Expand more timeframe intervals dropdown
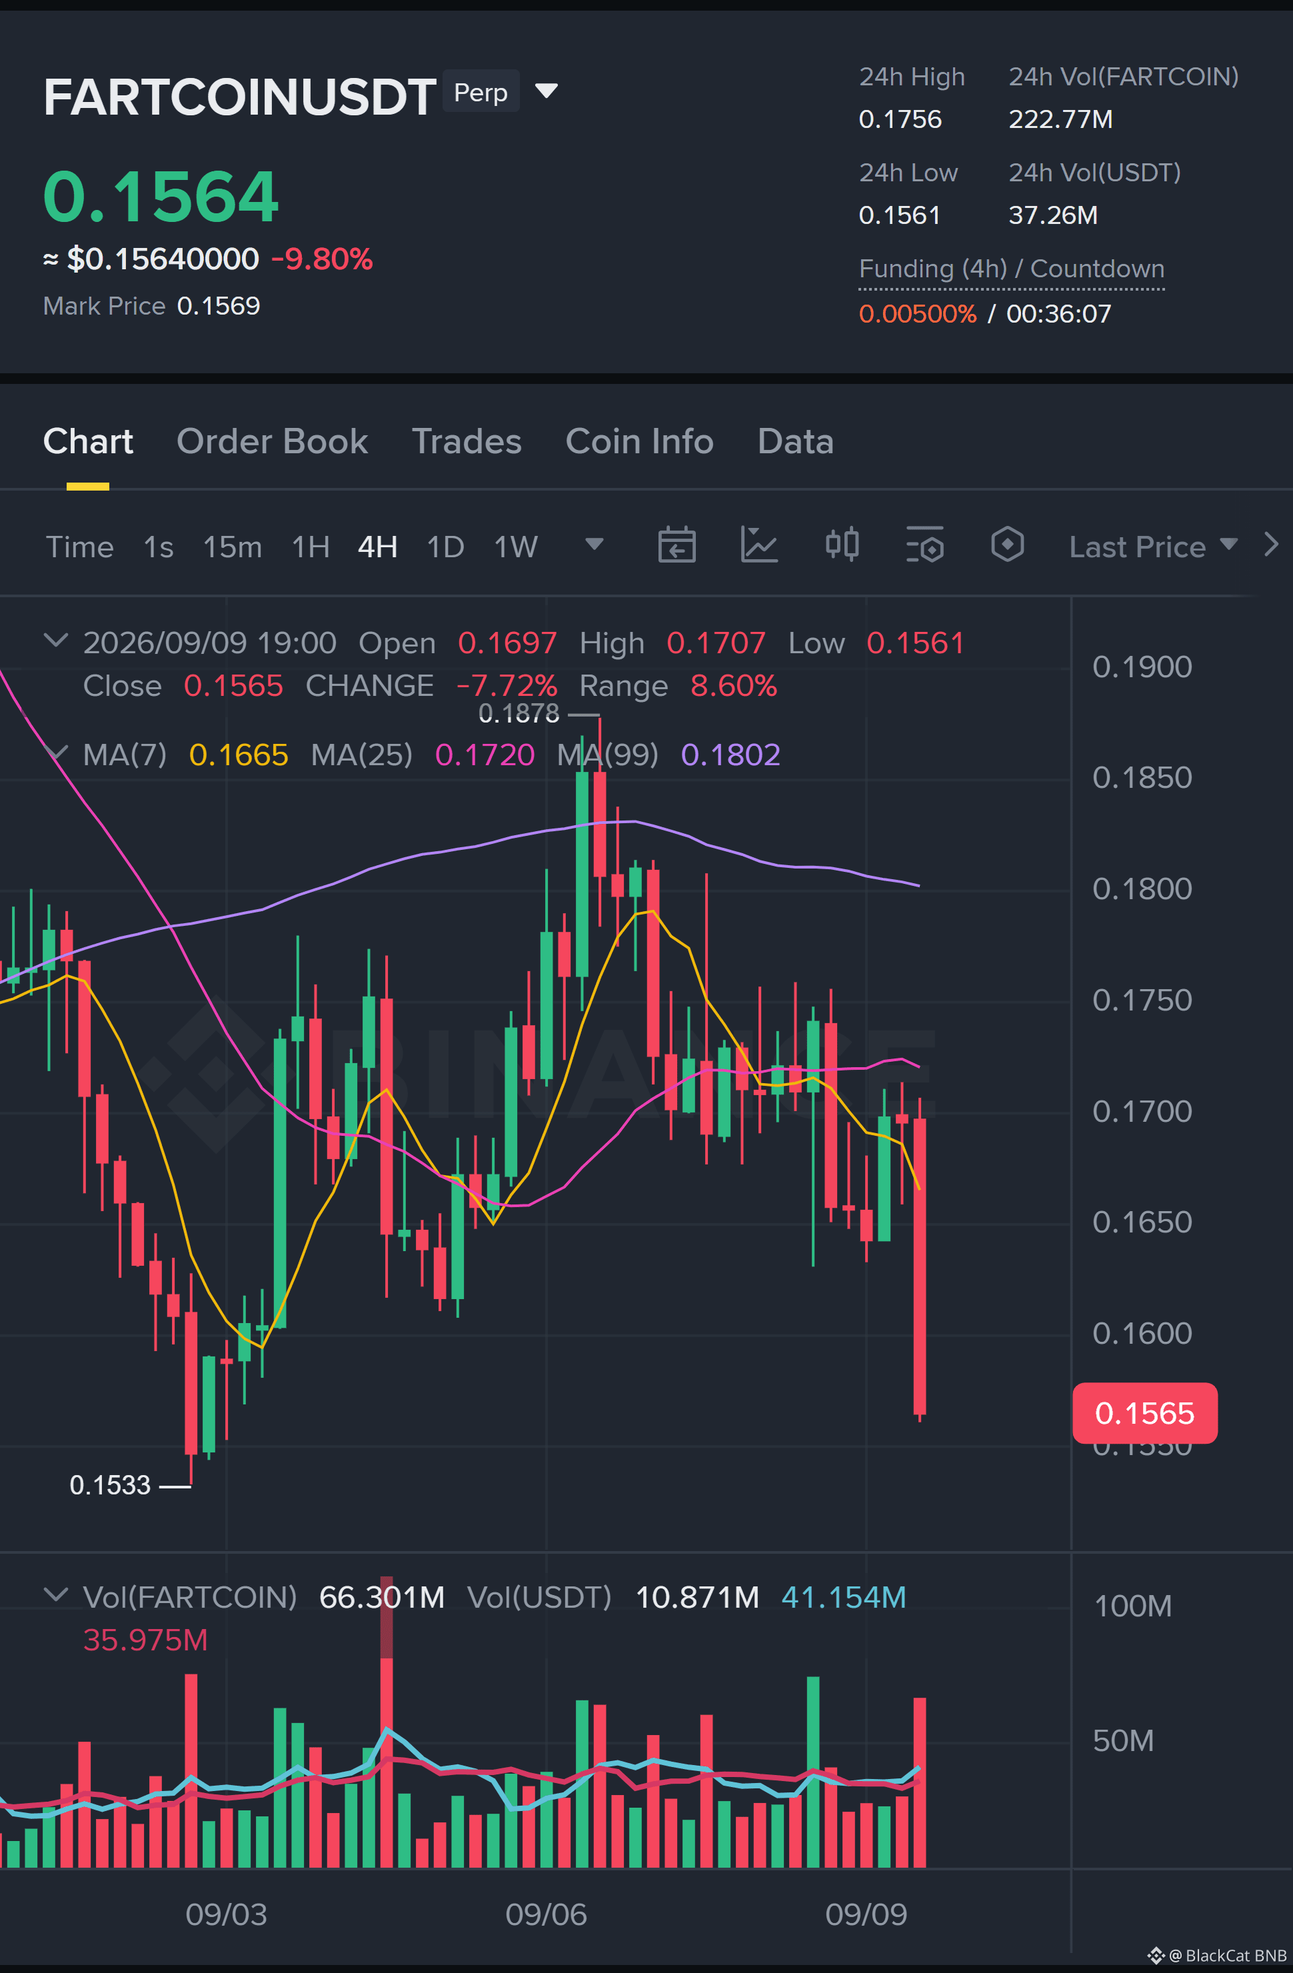Screen dimensions: 1293x1973 point(595,545)
